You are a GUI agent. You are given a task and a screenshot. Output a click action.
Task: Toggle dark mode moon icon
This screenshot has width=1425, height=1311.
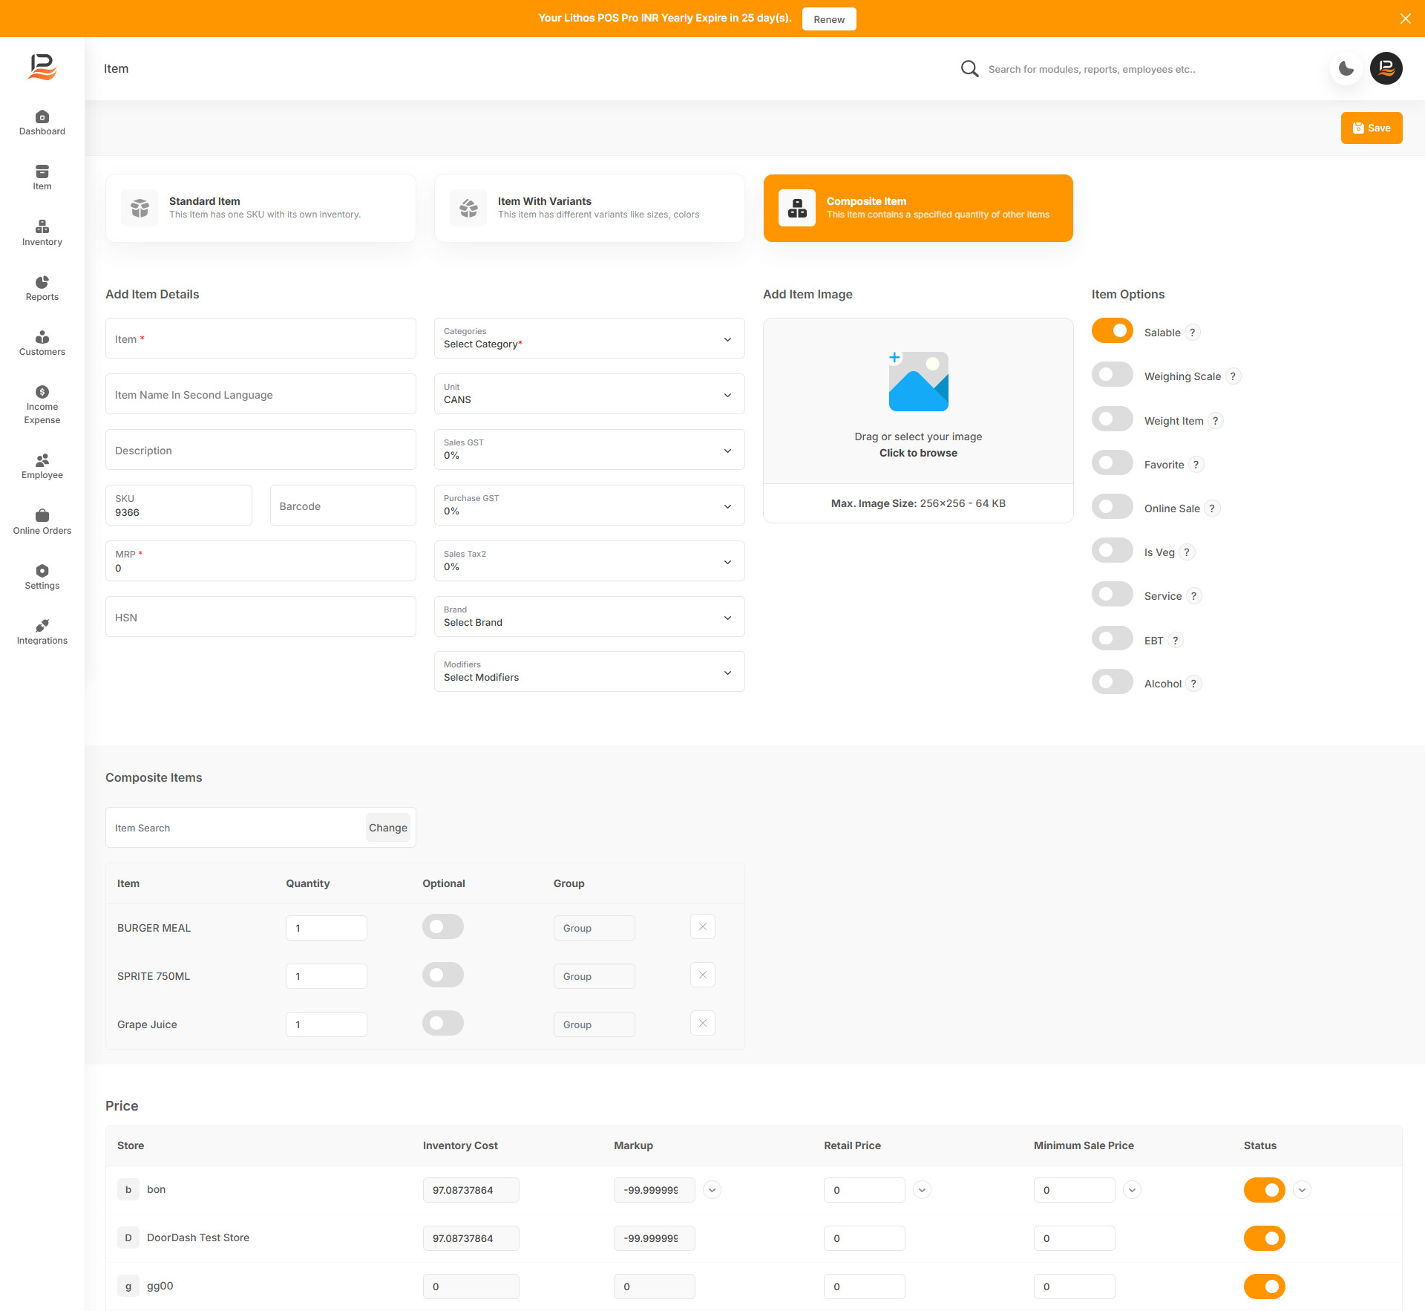point(1346,69)
